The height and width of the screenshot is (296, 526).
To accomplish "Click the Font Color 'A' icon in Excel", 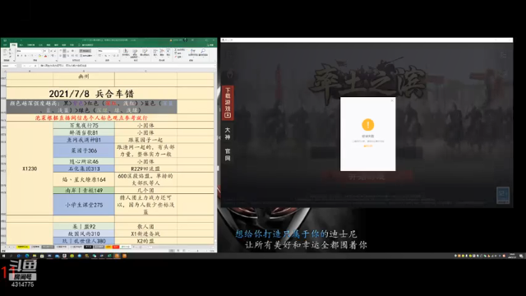I will pyautogui.click(x=46, y=56).
